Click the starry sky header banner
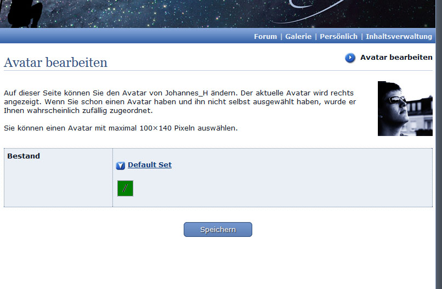The image size is (442, 289). 165,13
